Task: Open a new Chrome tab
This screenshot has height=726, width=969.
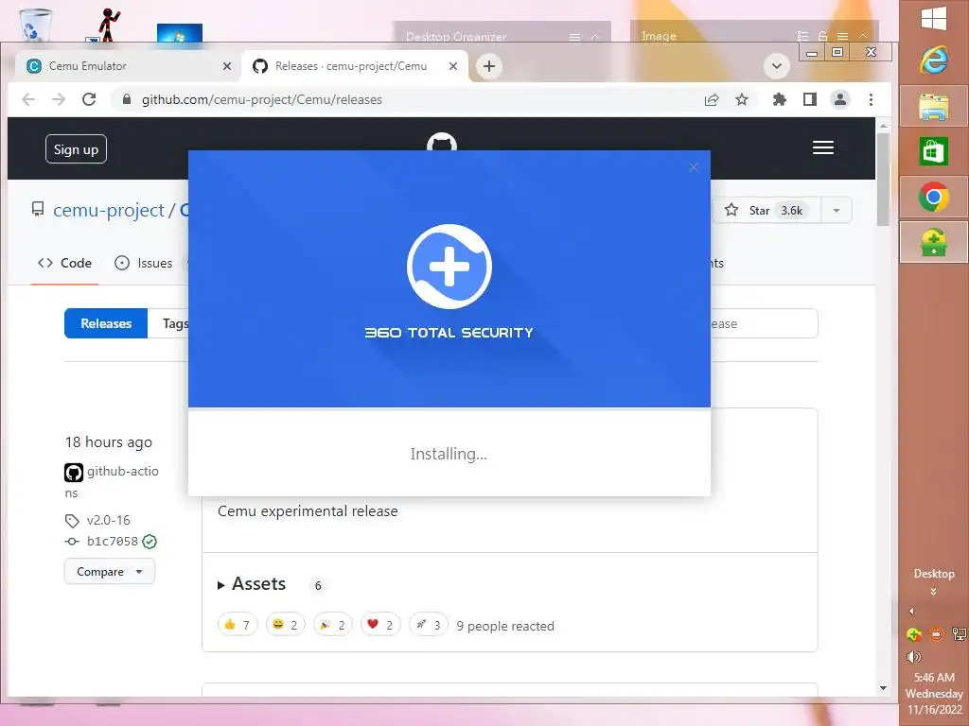Action: (489, 66)
